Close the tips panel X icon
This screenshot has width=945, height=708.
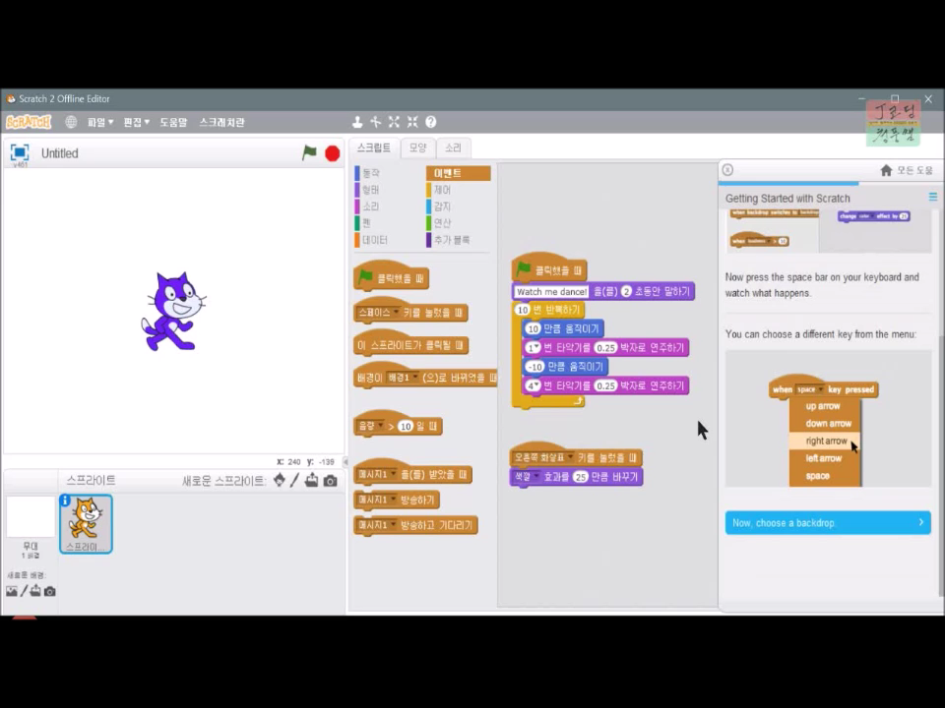tap(727, 170)
